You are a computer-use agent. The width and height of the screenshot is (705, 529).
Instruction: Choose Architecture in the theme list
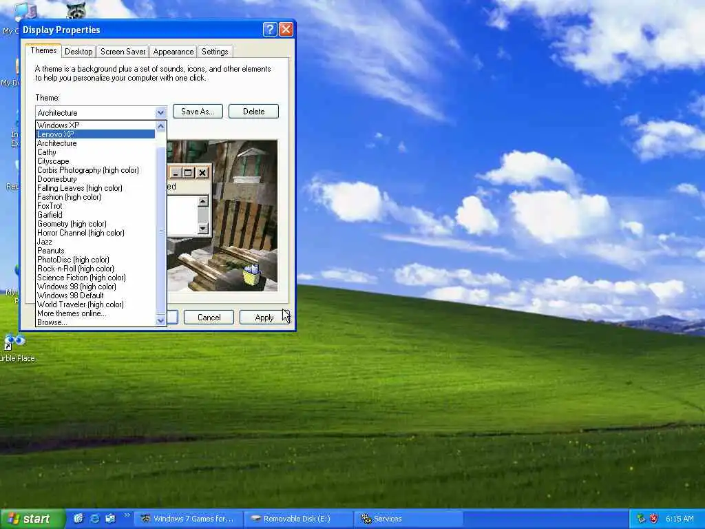pyautogui.click(x=95, y=143)
